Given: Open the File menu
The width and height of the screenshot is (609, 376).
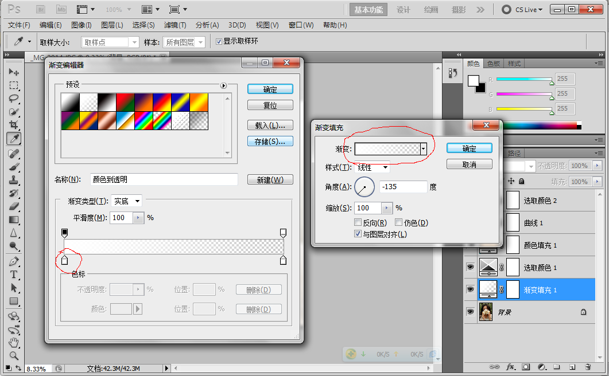Looking at the screenshot, I should tap(18, 25).
